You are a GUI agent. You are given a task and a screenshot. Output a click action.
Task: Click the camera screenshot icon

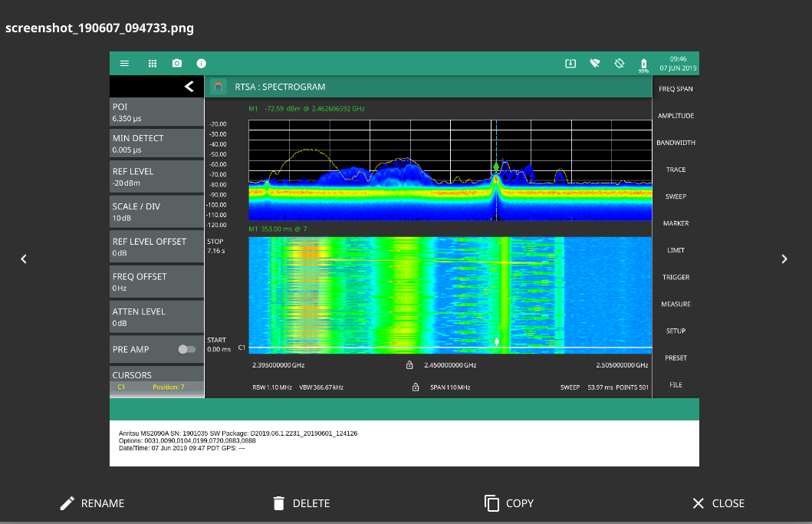click(x=177, y=64)
